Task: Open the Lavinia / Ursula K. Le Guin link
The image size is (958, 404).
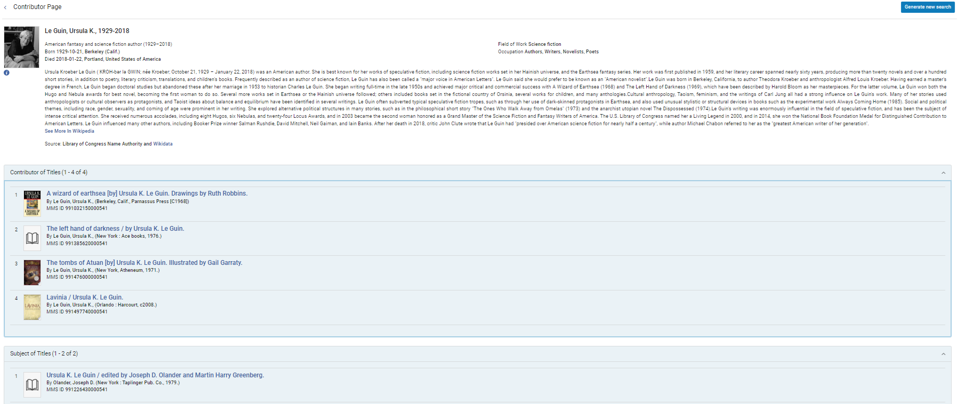Action: (85, 297)
